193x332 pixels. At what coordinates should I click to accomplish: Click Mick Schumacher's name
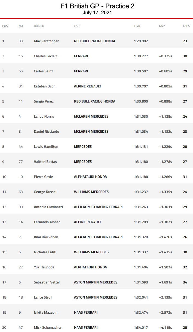pyautogui.click(x=48, y=328)
